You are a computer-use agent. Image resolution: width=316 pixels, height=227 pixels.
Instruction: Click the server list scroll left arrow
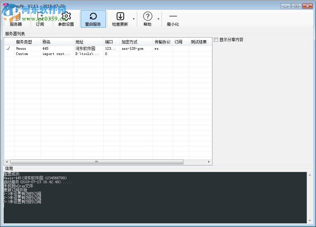click(7, 162)
